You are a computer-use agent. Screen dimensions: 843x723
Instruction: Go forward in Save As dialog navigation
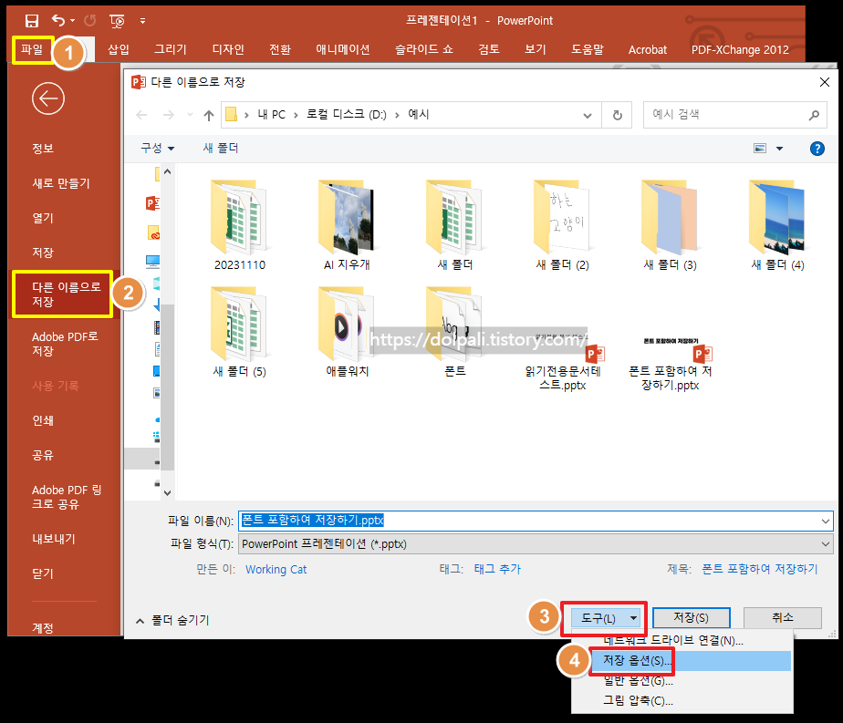(168, 115)
